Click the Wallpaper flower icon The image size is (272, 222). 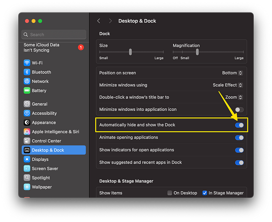[27, 187]
